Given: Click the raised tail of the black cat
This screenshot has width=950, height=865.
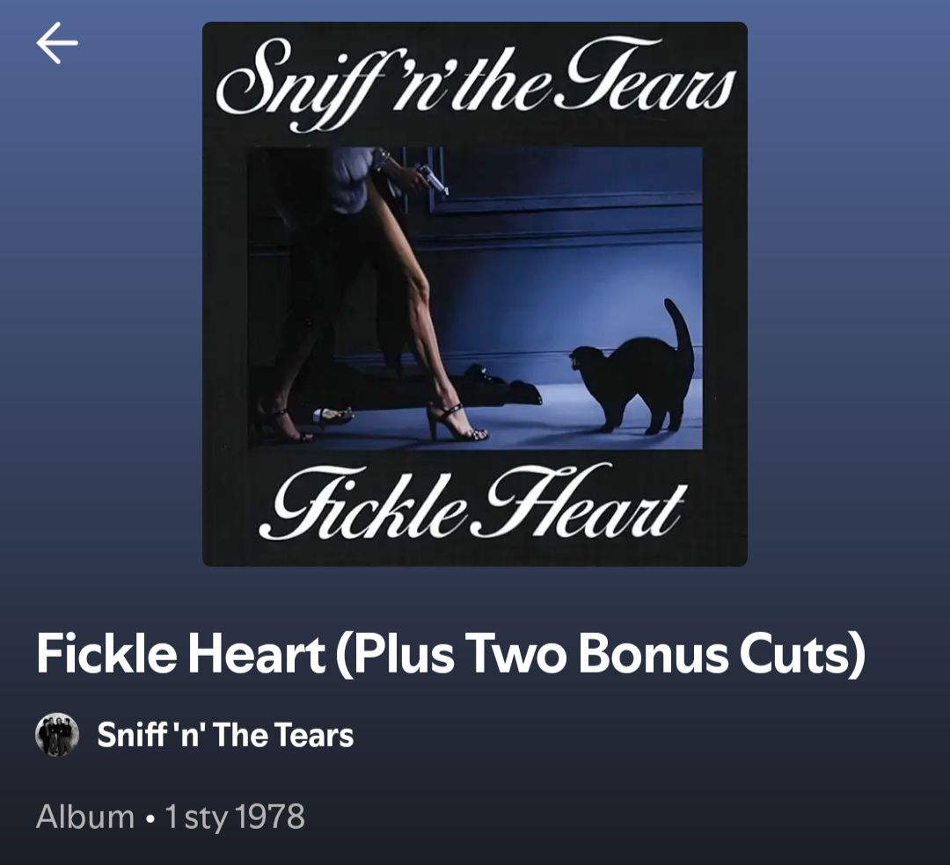Looking at the screenshot, I should pos(680,330).
